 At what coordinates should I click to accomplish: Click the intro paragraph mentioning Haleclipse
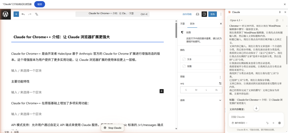(87, 57)
